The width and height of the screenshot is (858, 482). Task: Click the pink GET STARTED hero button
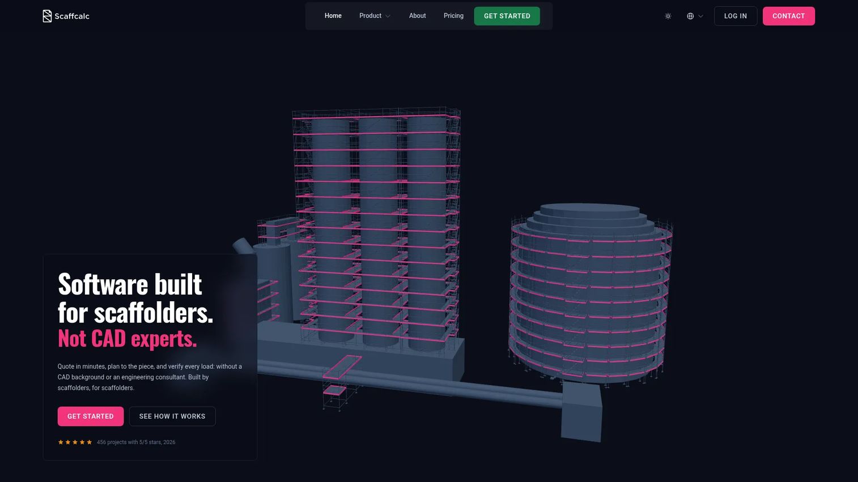coord(91,416)
